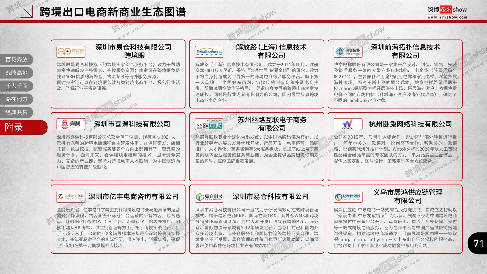
Task: Click the red arrow icon beside title
Action: [x=26, y=12]
